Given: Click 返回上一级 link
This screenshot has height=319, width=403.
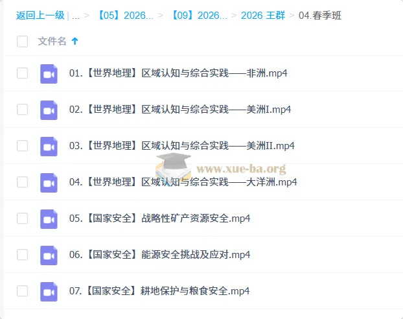Looking at the screenshot, I should click(x=40, y=16).
